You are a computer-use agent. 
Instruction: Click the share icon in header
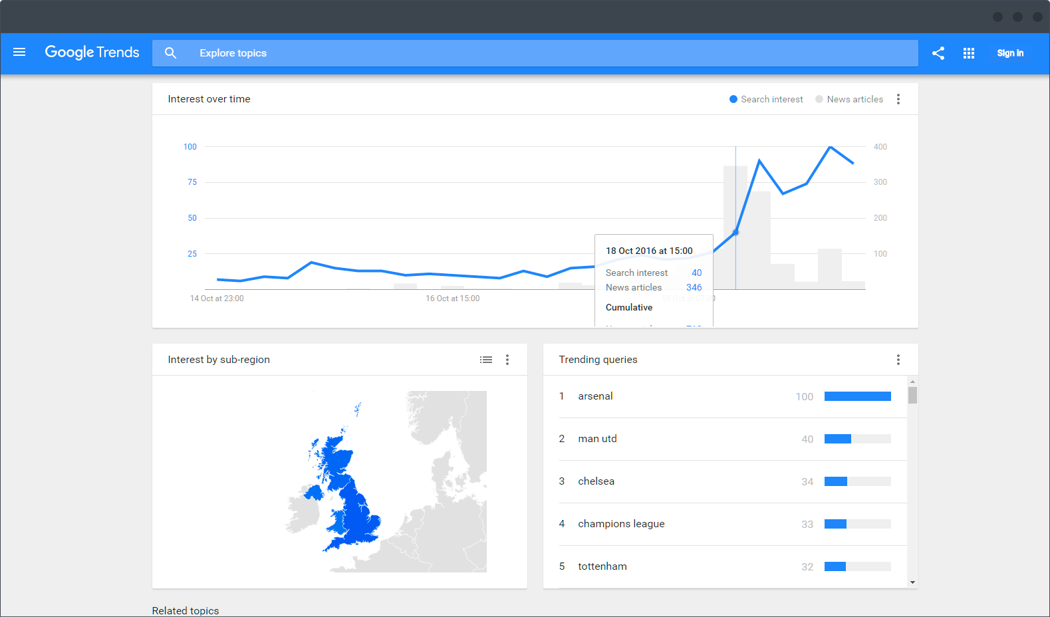[938, 53]
